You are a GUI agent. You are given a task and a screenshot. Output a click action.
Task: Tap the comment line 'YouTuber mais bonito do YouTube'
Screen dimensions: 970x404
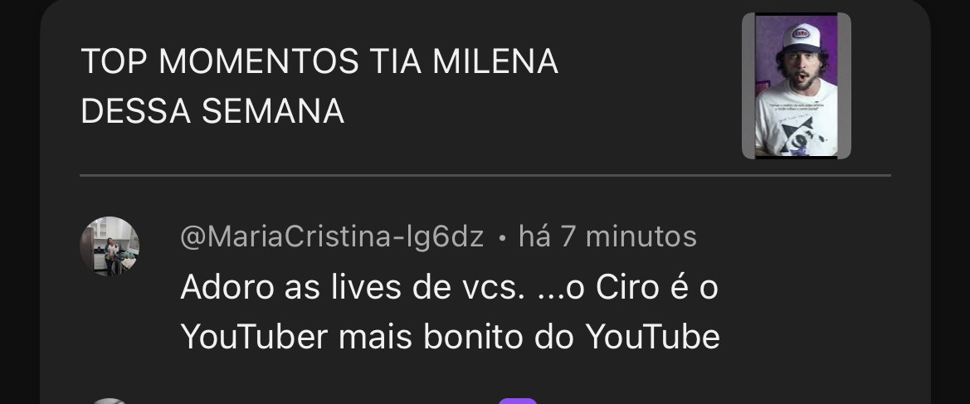tap(451, 337)
